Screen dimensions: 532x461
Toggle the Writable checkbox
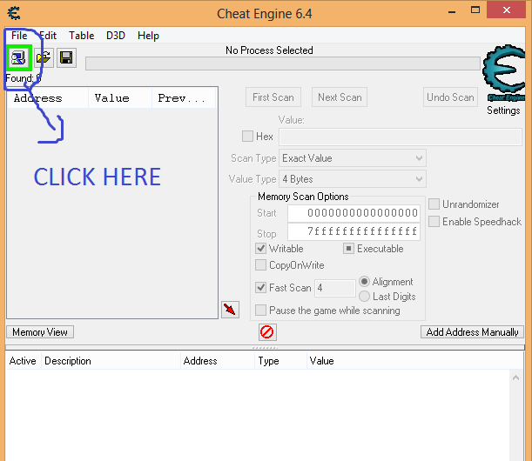pos(260,249)
